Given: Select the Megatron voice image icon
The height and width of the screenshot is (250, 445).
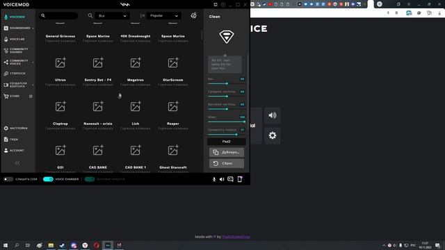Looking at the screenshot, I should pos(136,62).
